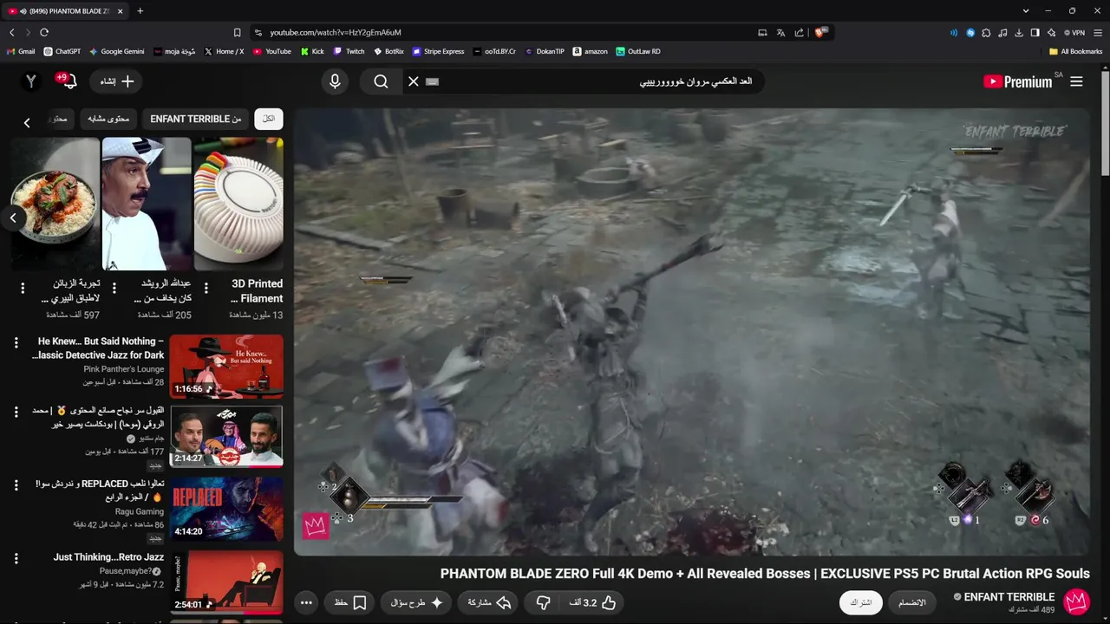Open the tab search dropdown arrow

click(1025, 10)
